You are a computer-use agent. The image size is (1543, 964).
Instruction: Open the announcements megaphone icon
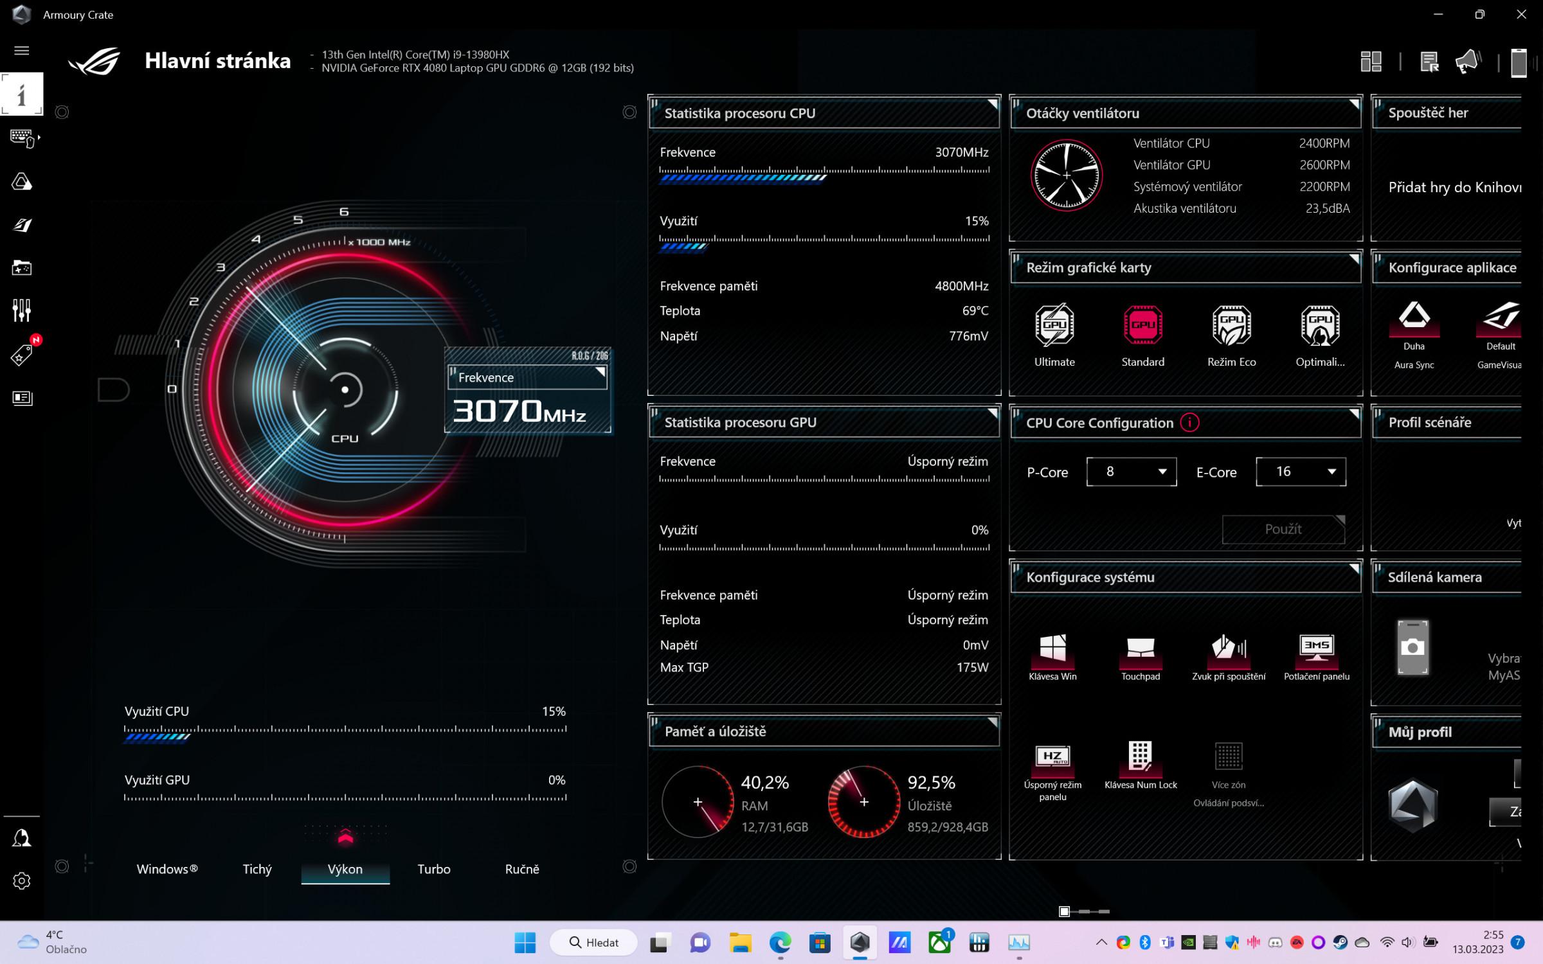1468,62
